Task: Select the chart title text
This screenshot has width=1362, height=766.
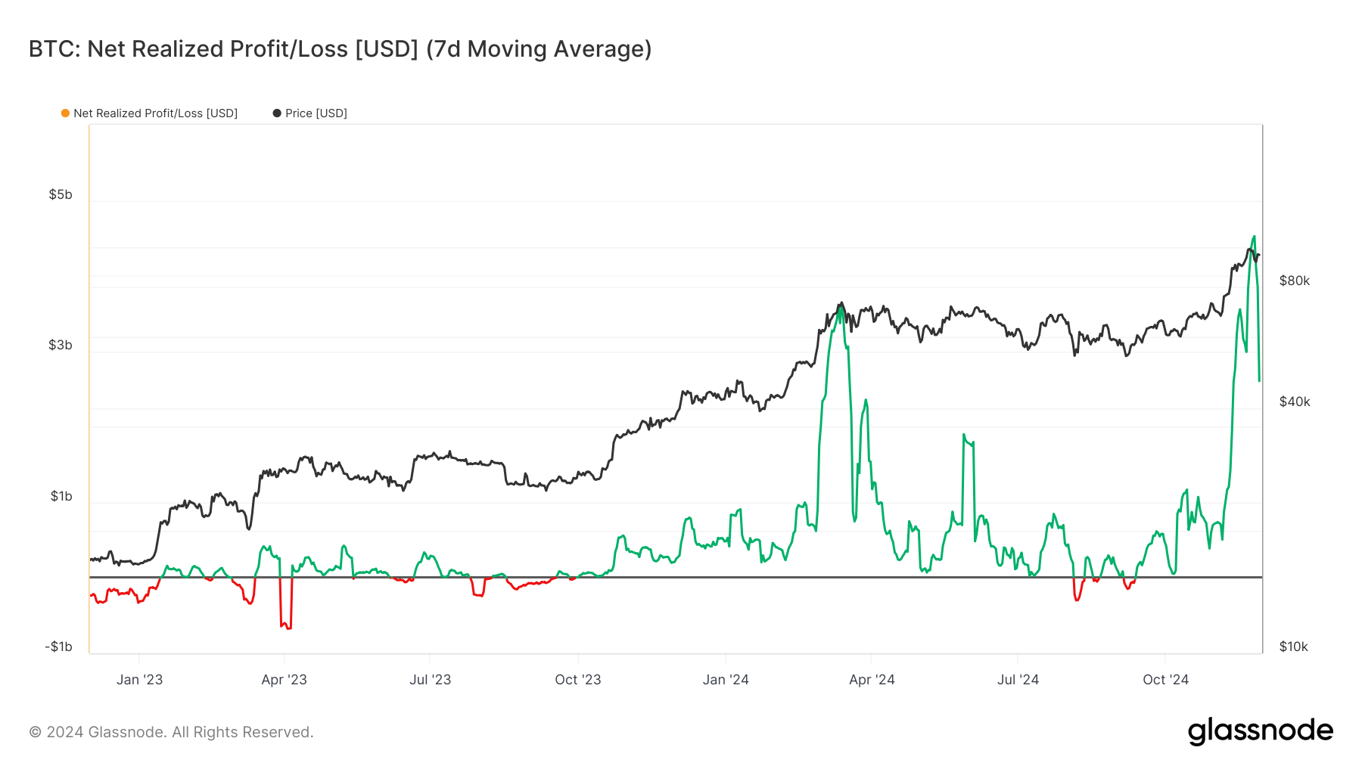Action: click(340, 49)
